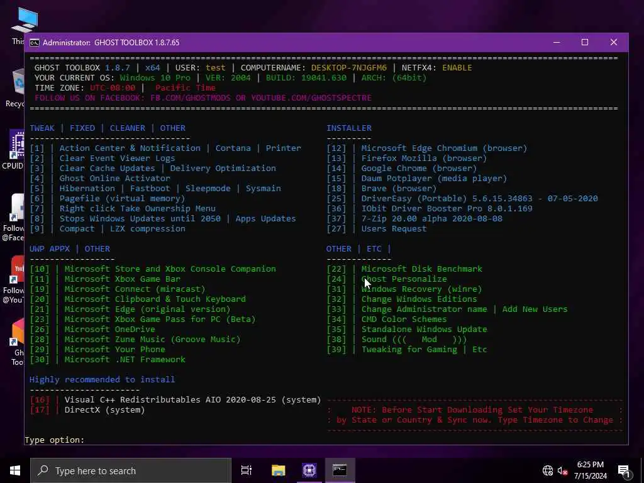Click 'Windows Recovery (winre)' entry
644x483 pixels.
[422, 289]
